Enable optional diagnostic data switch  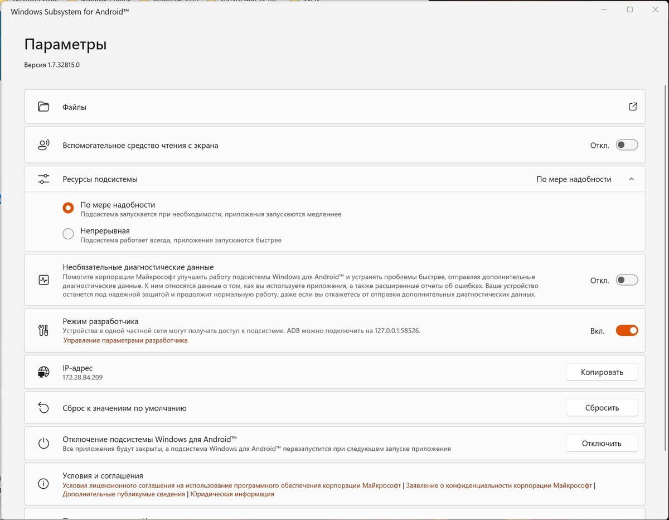[x=627, y=280]
